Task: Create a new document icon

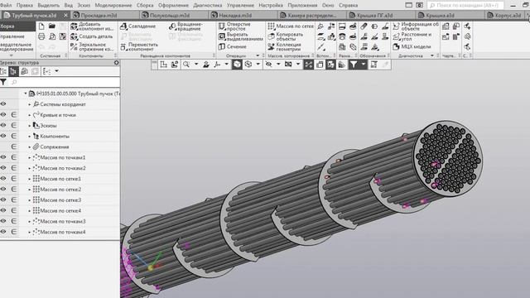Action: pyautogui.click(x=41, y=26)
